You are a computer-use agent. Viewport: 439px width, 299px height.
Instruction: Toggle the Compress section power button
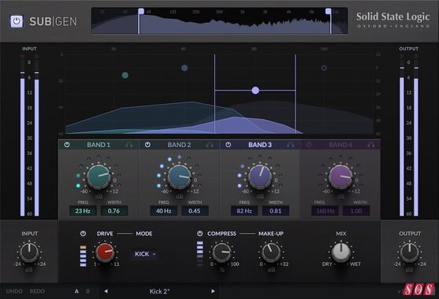pyautogui.click(x=199, y=234)
